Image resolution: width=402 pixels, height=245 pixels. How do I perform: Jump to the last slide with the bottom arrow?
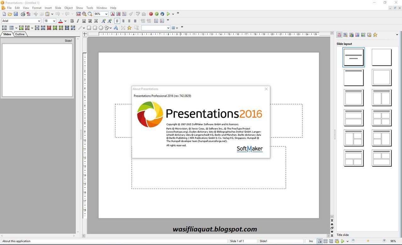click(332, 235)
